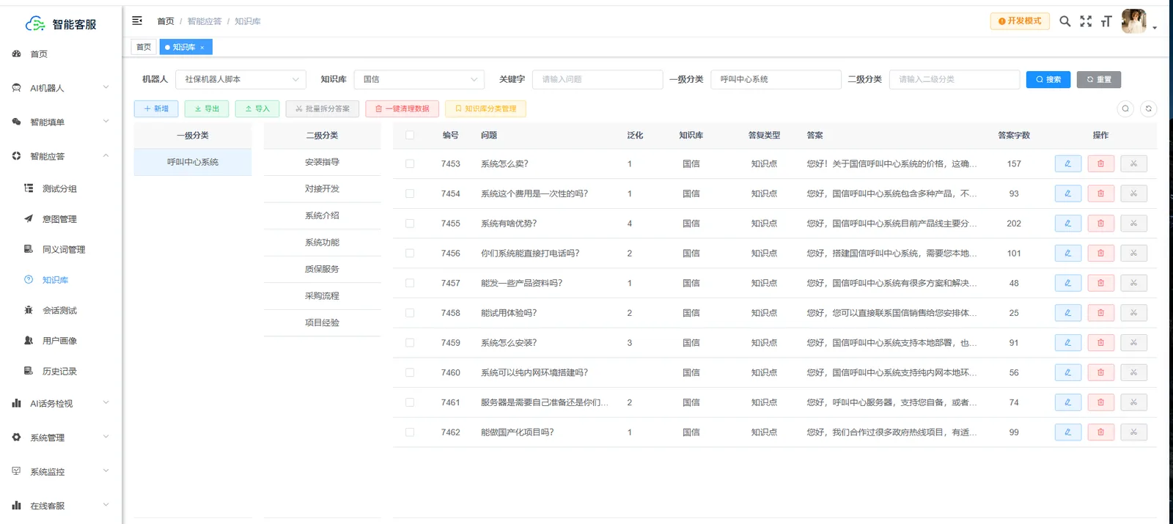The image size is (1173, 524).
Task: Click the 新增 button
Action: click(156, 108)
